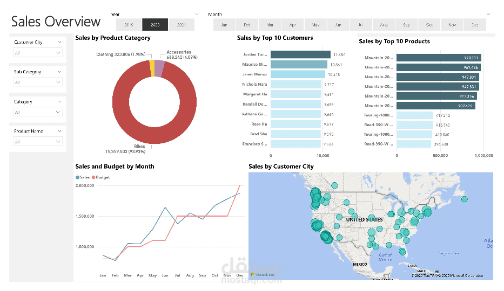
Task: Expand the Product Name header chevron
Action: click(x=59, y=131)
